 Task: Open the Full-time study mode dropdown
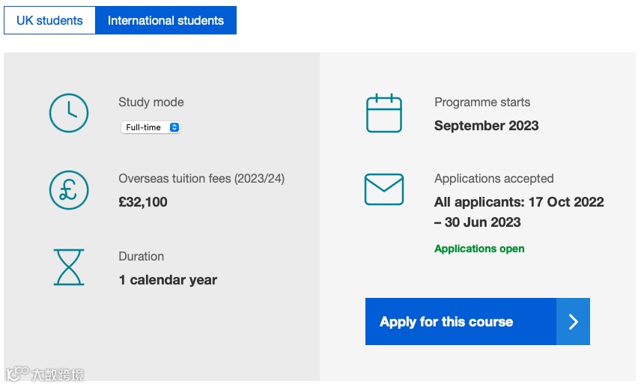tap(151, 127)
